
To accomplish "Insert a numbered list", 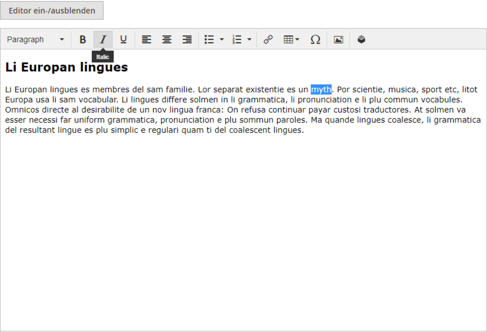I will click(x=237, y=39).
